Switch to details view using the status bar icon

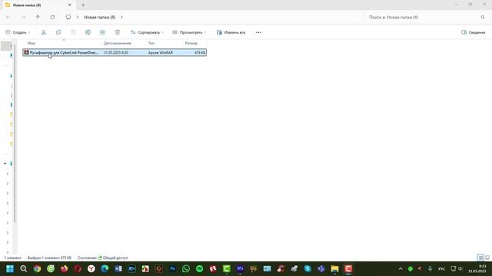click(x=480, y=258)
